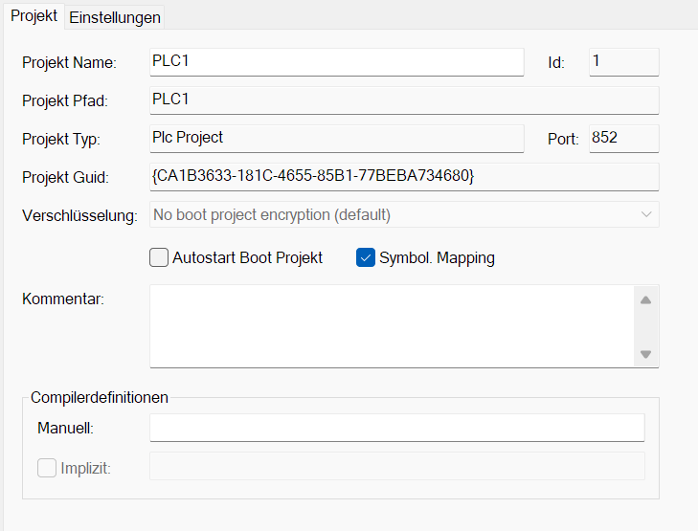Click the Verschlüsselung label text
The width and height of the screenshot is (698, 531).
[x=79, y=215]
